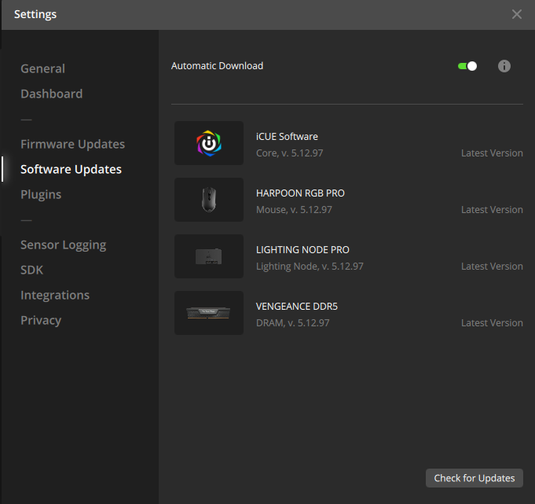Select Firmware Updates in sidebar
The height and width of the screenshot is (504, 535).
pos(72,144)
